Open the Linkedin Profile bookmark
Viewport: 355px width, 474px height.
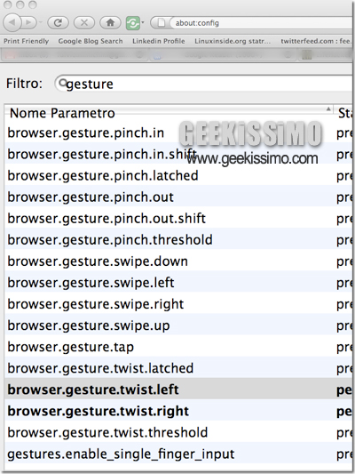[159, 41]
